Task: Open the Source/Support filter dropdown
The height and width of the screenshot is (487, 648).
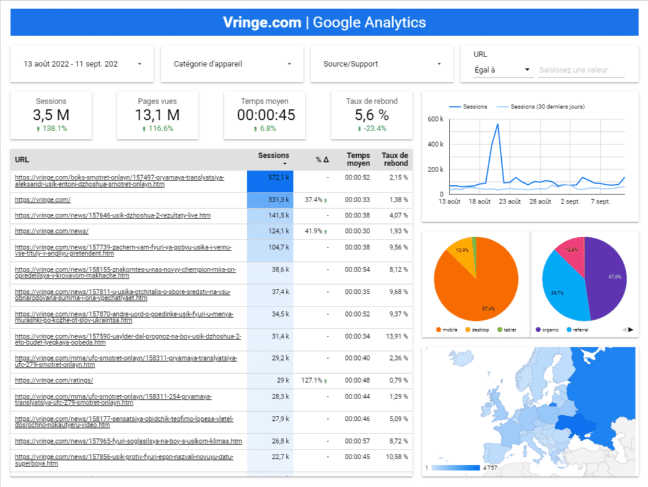Action: click(x=382, y=64)
